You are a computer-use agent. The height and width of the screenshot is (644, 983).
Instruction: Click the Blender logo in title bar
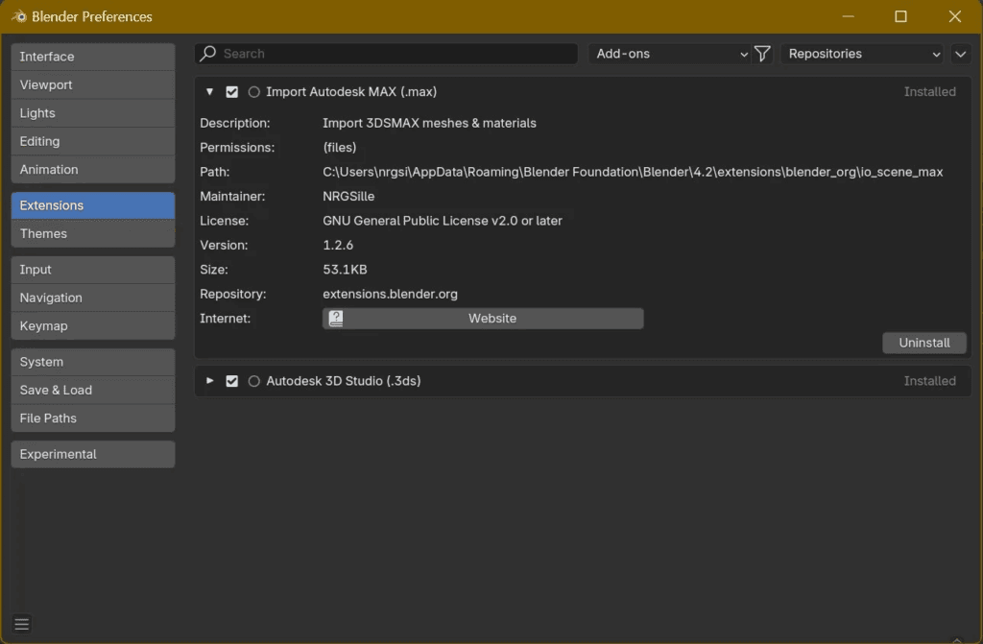[x=19, y=16]
